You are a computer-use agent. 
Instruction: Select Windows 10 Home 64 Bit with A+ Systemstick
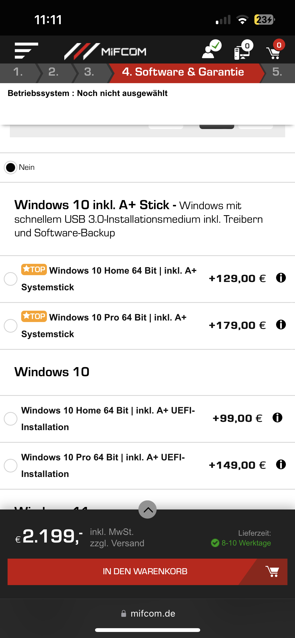[11, 279]
